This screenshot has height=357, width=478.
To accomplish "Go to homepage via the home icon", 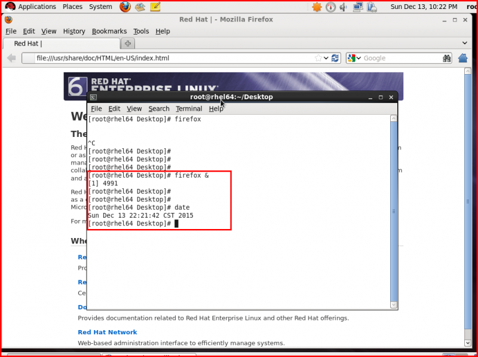I will point(462,58).
